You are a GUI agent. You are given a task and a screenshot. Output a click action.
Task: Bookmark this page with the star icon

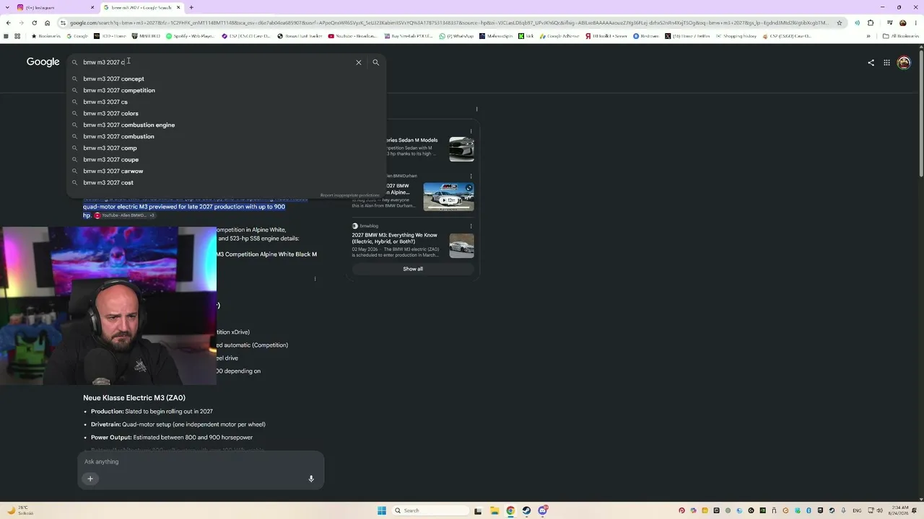[839, 22]
